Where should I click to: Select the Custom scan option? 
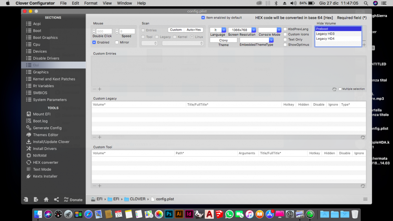click(x=176, y=30)
